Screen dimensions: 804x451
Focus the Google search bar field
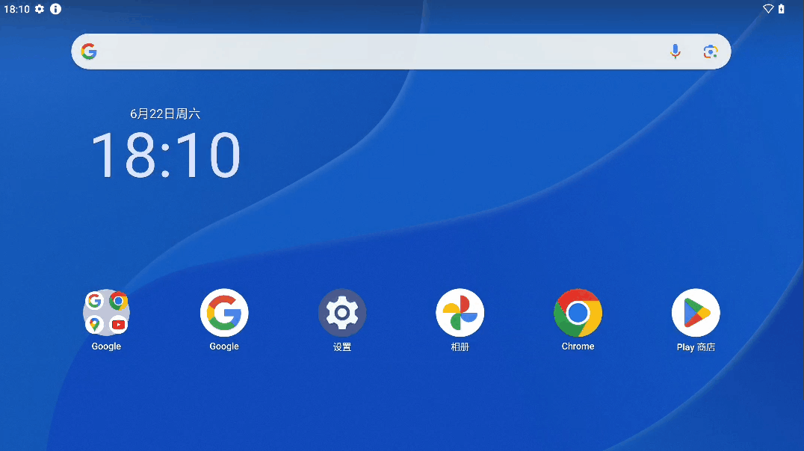(401, 52)
